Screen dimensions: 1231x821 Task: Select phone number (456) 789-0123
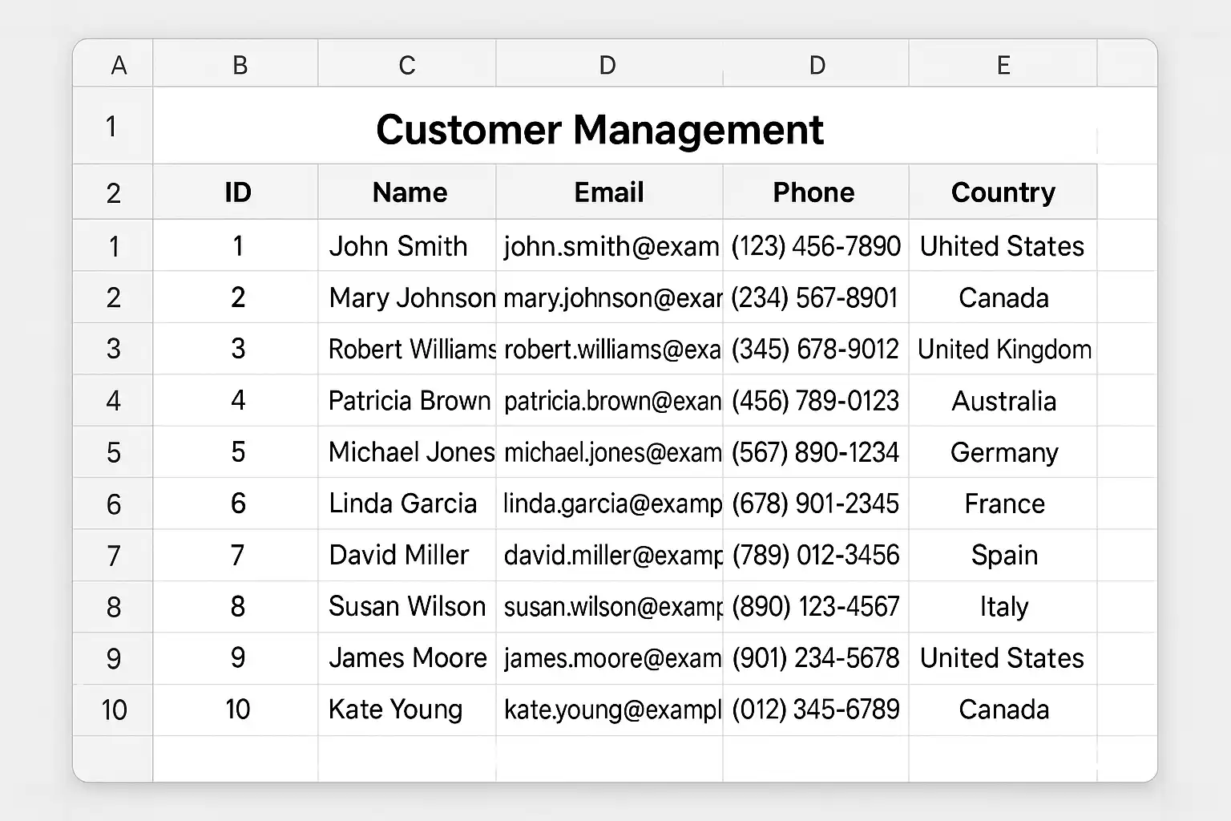point(815,401)
